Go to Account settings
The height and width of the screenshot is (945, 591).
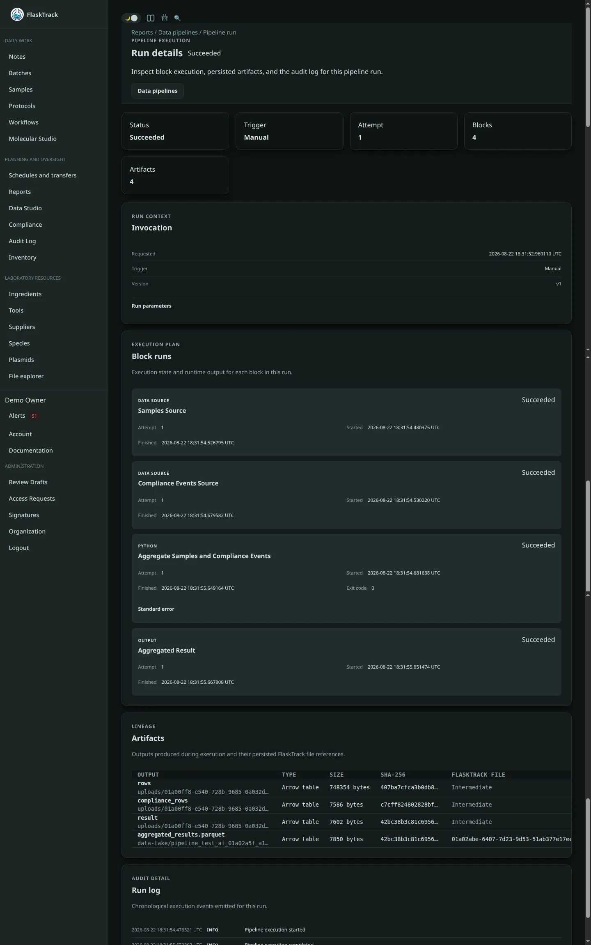point(20,434)
